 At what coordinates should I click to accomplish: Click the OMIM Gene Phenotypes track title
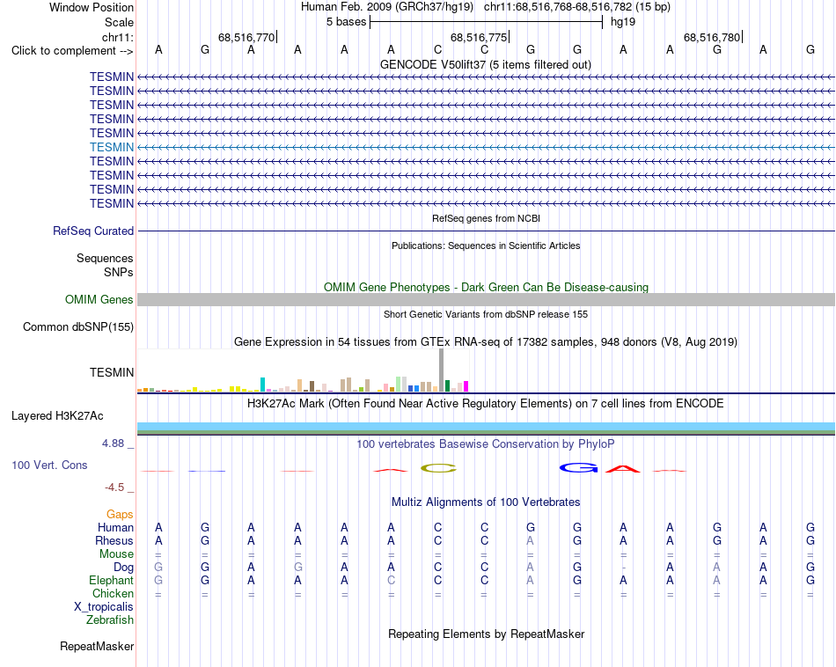[486, 287]
